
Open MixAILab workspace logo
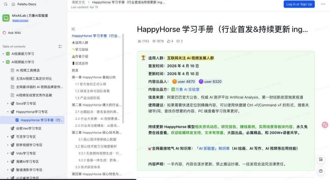coord(6,18)
